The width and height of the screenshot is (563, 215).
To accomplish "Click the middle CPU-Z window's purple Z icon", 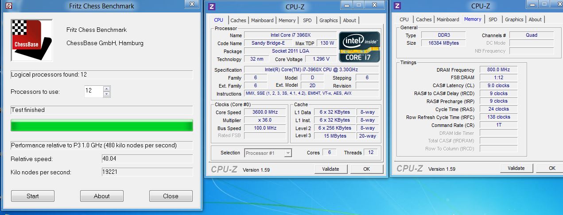I will click(x=212, y=6).
